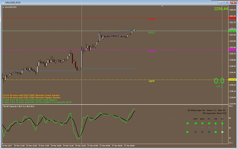Screen dimensions: 238x149
Task: Click the H4 ring marker in dashboard
Action: click(216, 128)
